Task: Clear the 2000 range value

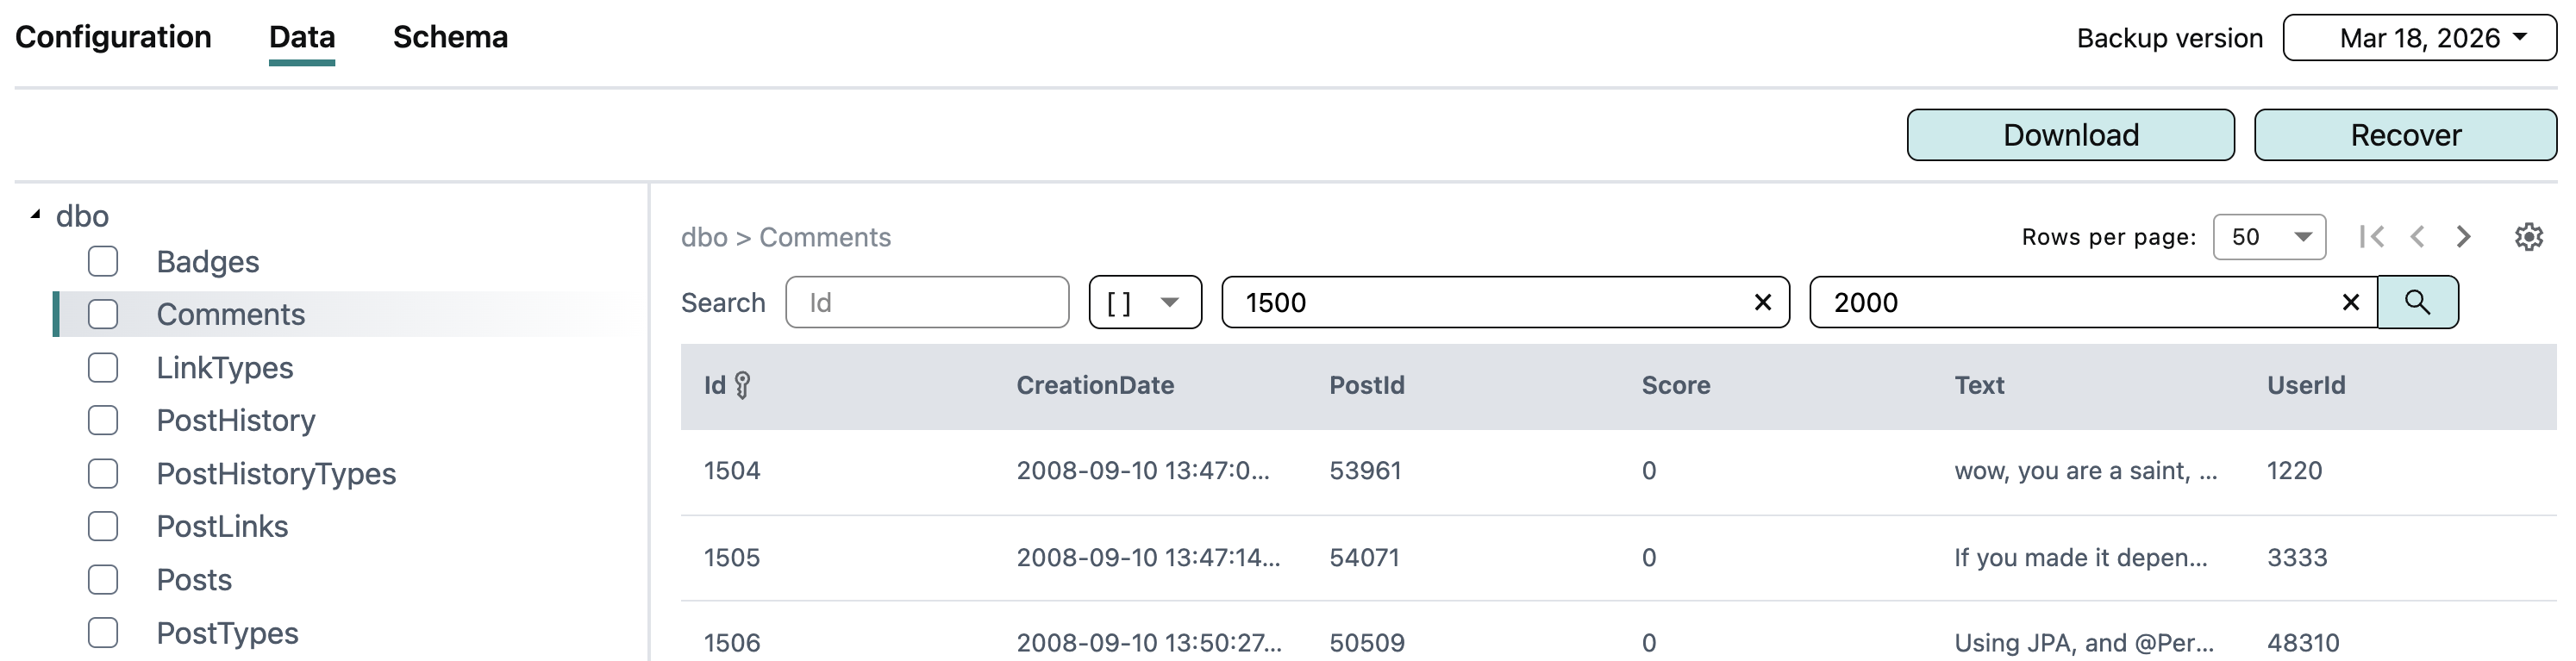Action: [x=2350, y=302]
